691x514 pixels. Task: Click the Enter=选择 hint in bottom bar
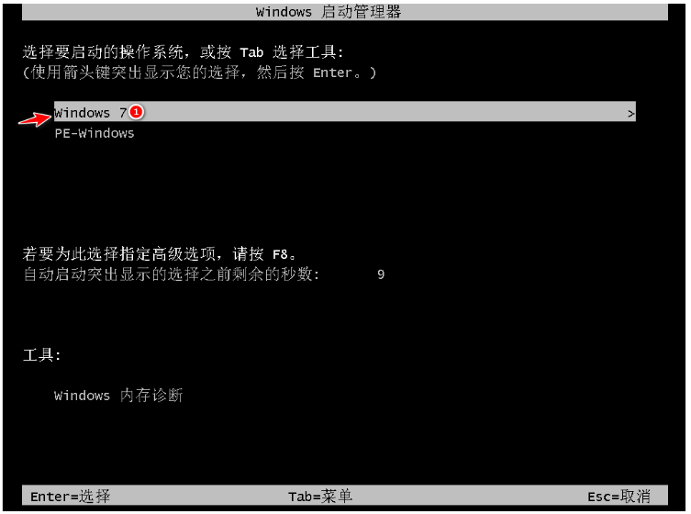click(x=70, y=497)
